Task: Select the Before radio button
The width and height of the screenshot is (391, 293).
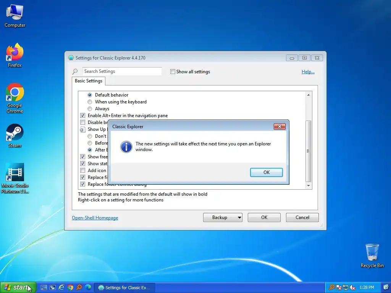Action: [90, 143]
